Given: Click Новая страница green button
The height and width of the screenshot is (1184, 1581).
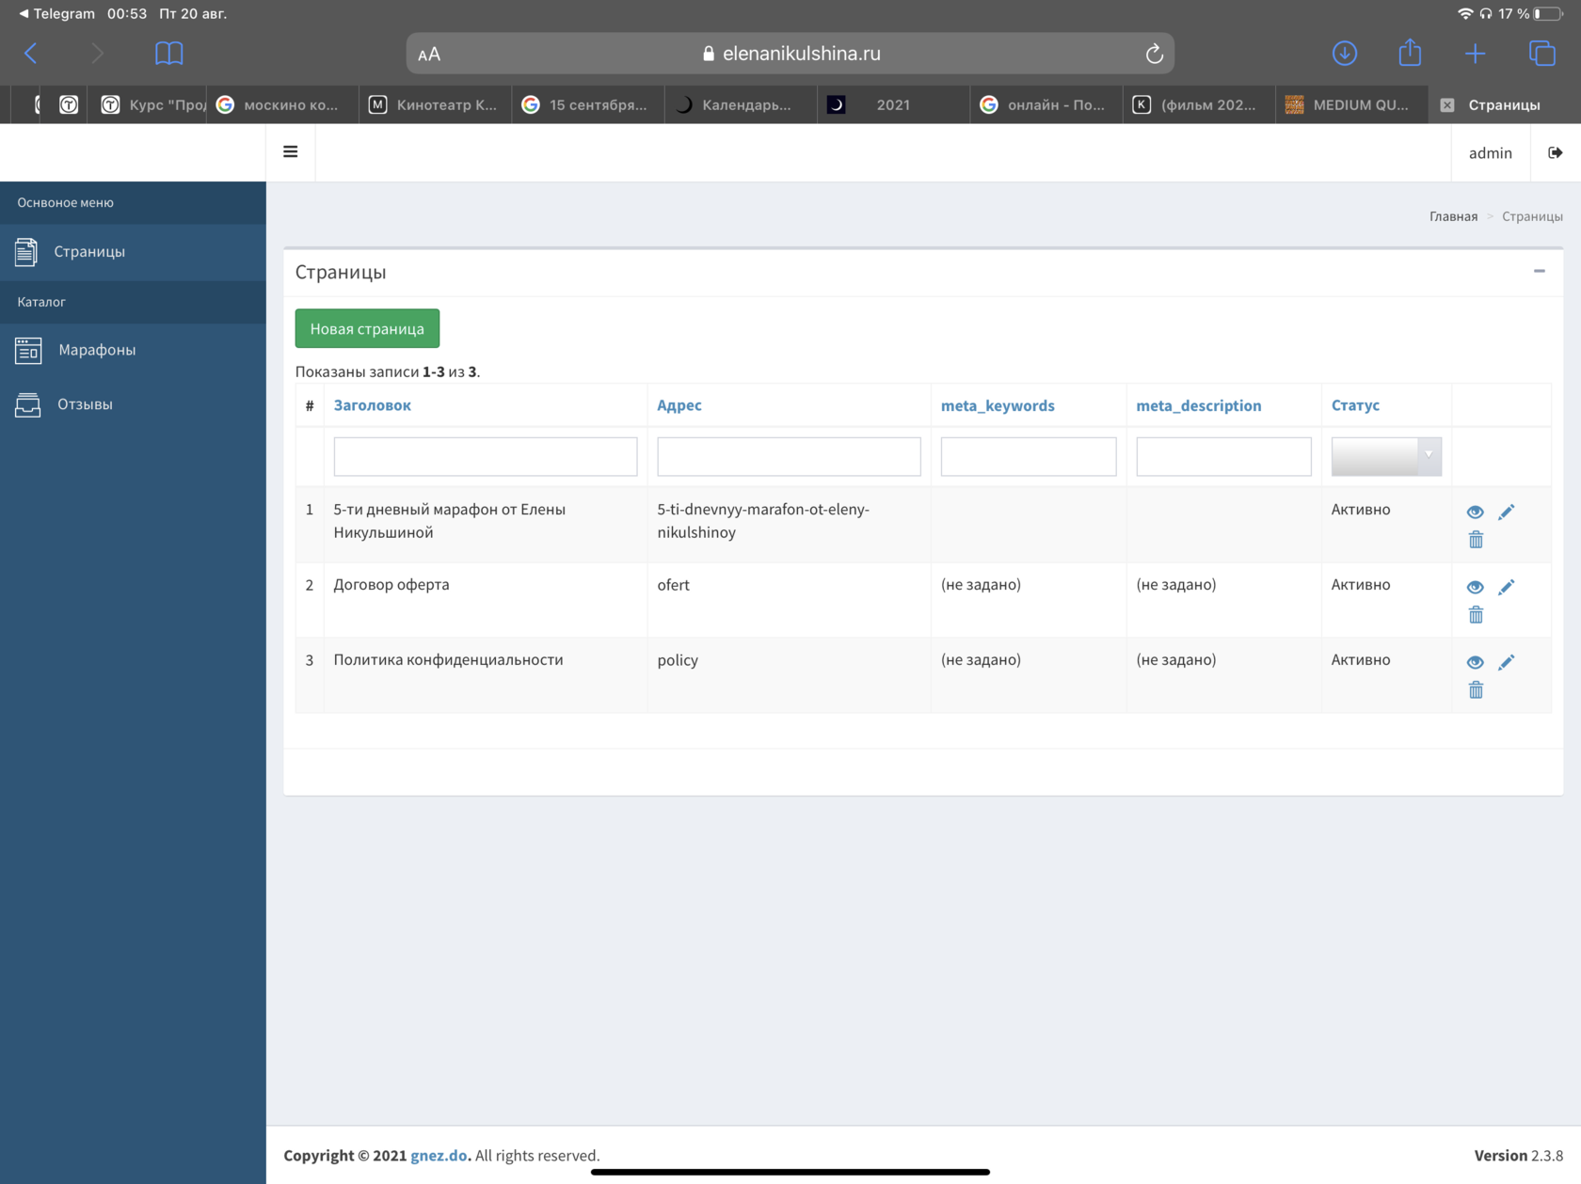Looking at the screenshot, I should (367, 328).
